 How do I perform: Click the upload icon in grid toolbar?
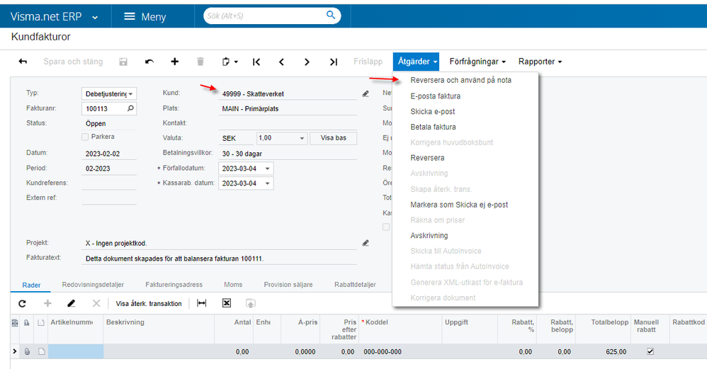tap(251, 304)
